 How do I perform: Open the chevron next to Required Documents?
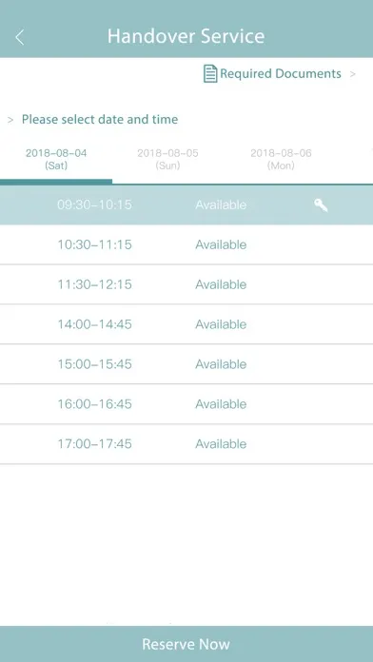coord(352,74)
